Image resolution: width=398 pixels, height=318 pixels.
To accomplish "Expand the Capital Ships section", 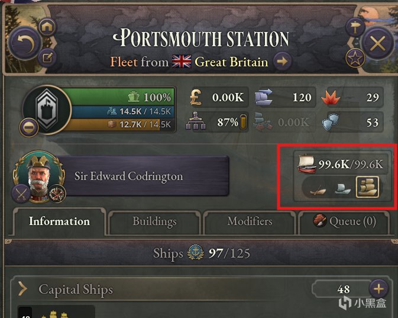I will 23,289.
